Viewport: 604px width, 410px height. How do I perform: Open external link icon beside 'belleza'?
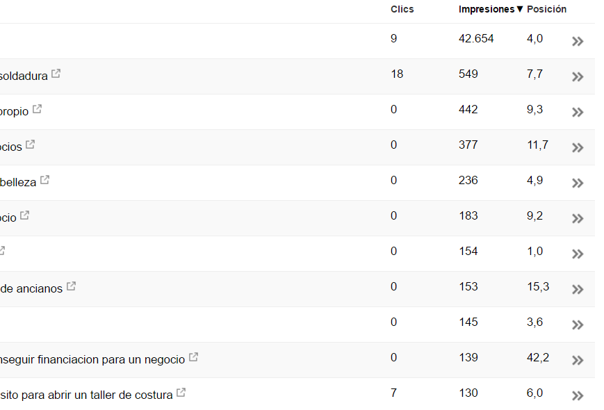tap(44, 179)
